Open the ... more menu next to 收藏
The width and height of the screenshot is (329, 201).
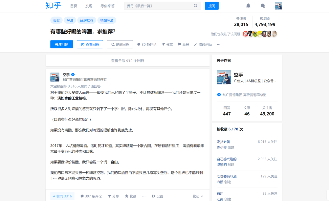pos(143,196)
